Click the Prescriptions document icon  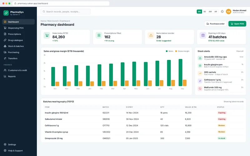coord(5,34)
